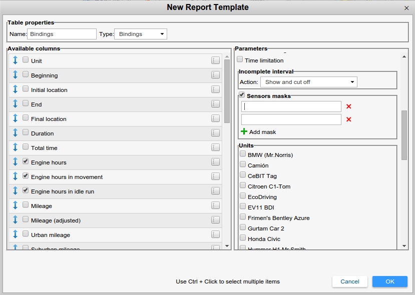Click the down arrow on Available columns scrollbar

coord(227,245)
